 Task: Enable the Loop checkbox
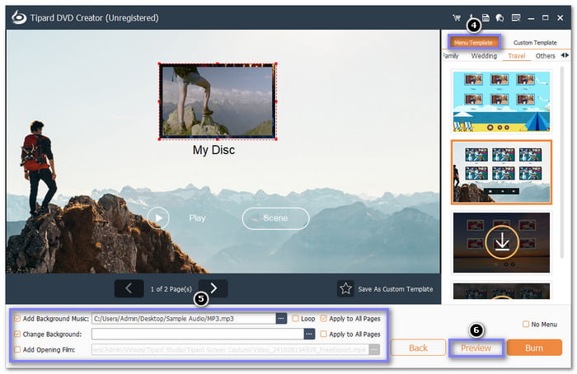click(295, 318)
